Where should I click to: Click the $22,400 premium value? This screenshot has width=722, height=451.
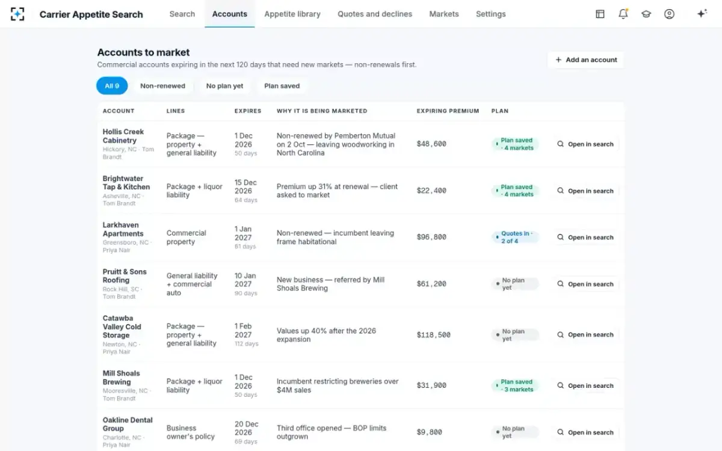pyautogui.click(x=431, y=191)
